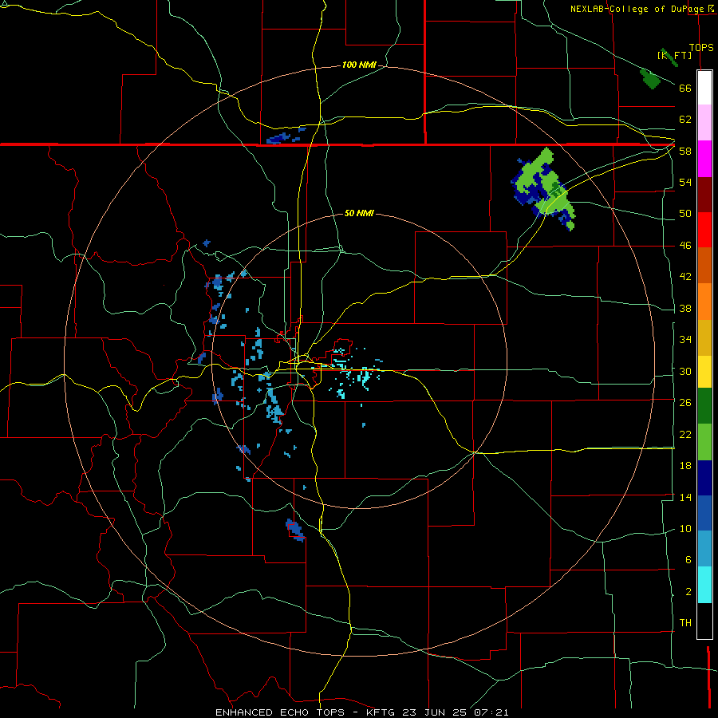Select the blue echo streak above the thick state line
Screen dimensions: 718x718
click(x=285, y=136)
